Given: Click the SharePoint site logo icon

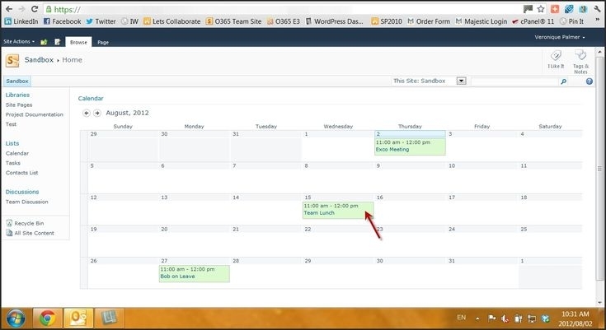Looking at the screenshot, I should [12, 61].
